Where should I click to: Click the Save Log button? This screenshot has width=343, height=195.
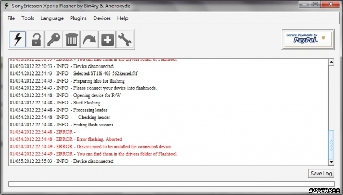click(322, 174)
